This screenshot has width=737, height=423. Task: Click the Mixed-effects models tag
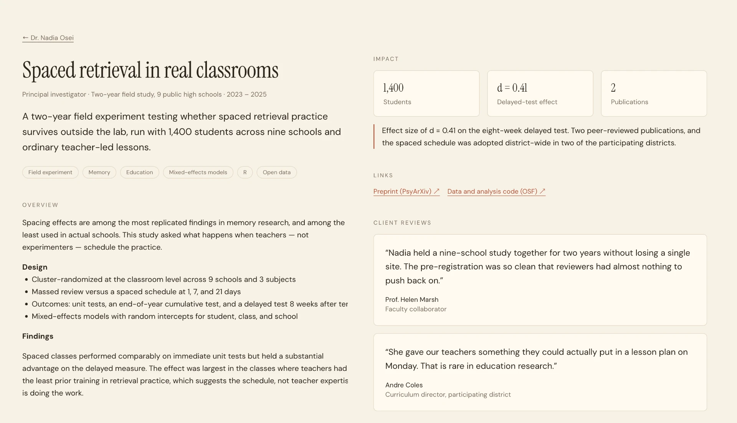[x=198, y=172]
